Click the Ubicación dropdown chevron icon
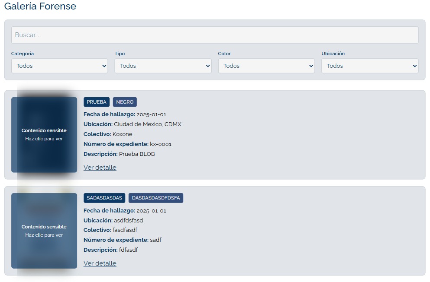The image size is (430, 282). [414, 66]
